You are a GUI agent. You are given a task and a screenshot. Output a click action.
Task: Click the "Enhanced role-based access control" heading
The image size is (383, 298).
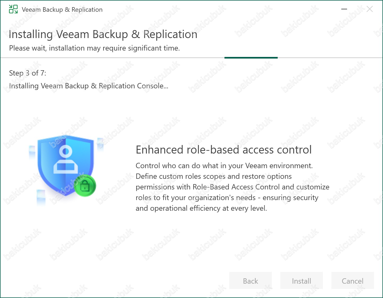(223, 150)
